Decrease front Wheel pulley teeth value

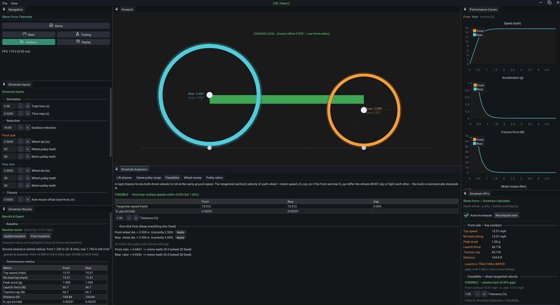tap(20, 149)
